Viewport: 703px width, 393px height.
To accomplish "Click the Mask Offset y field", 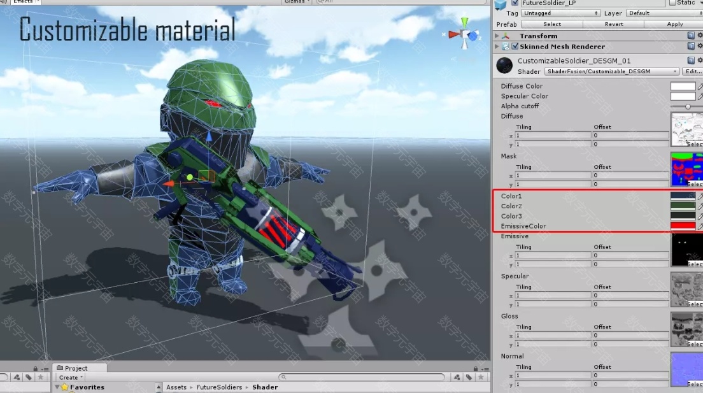I will pyautogui.click(x=631, y=184).
